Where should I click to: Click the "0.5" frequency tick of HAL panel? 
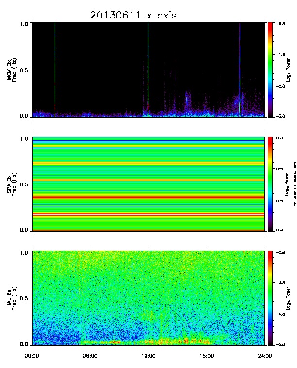pyautogui.click(x=24, y=298)
